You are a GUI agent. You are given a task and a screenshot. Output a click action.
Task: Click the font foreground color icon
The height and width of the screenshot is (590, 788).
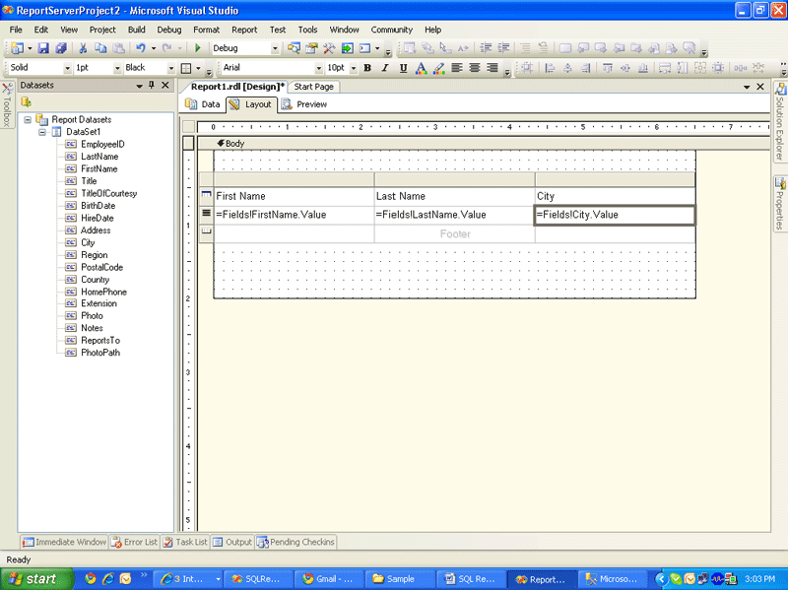coord(421,68)
